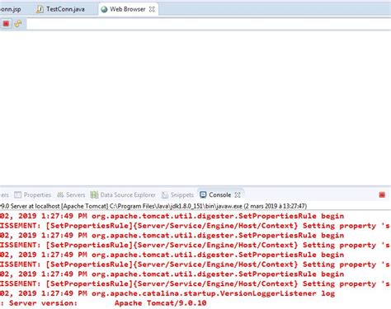Close the Console view tab
Viewport: 391px width, 309px height.
[238, 194]
